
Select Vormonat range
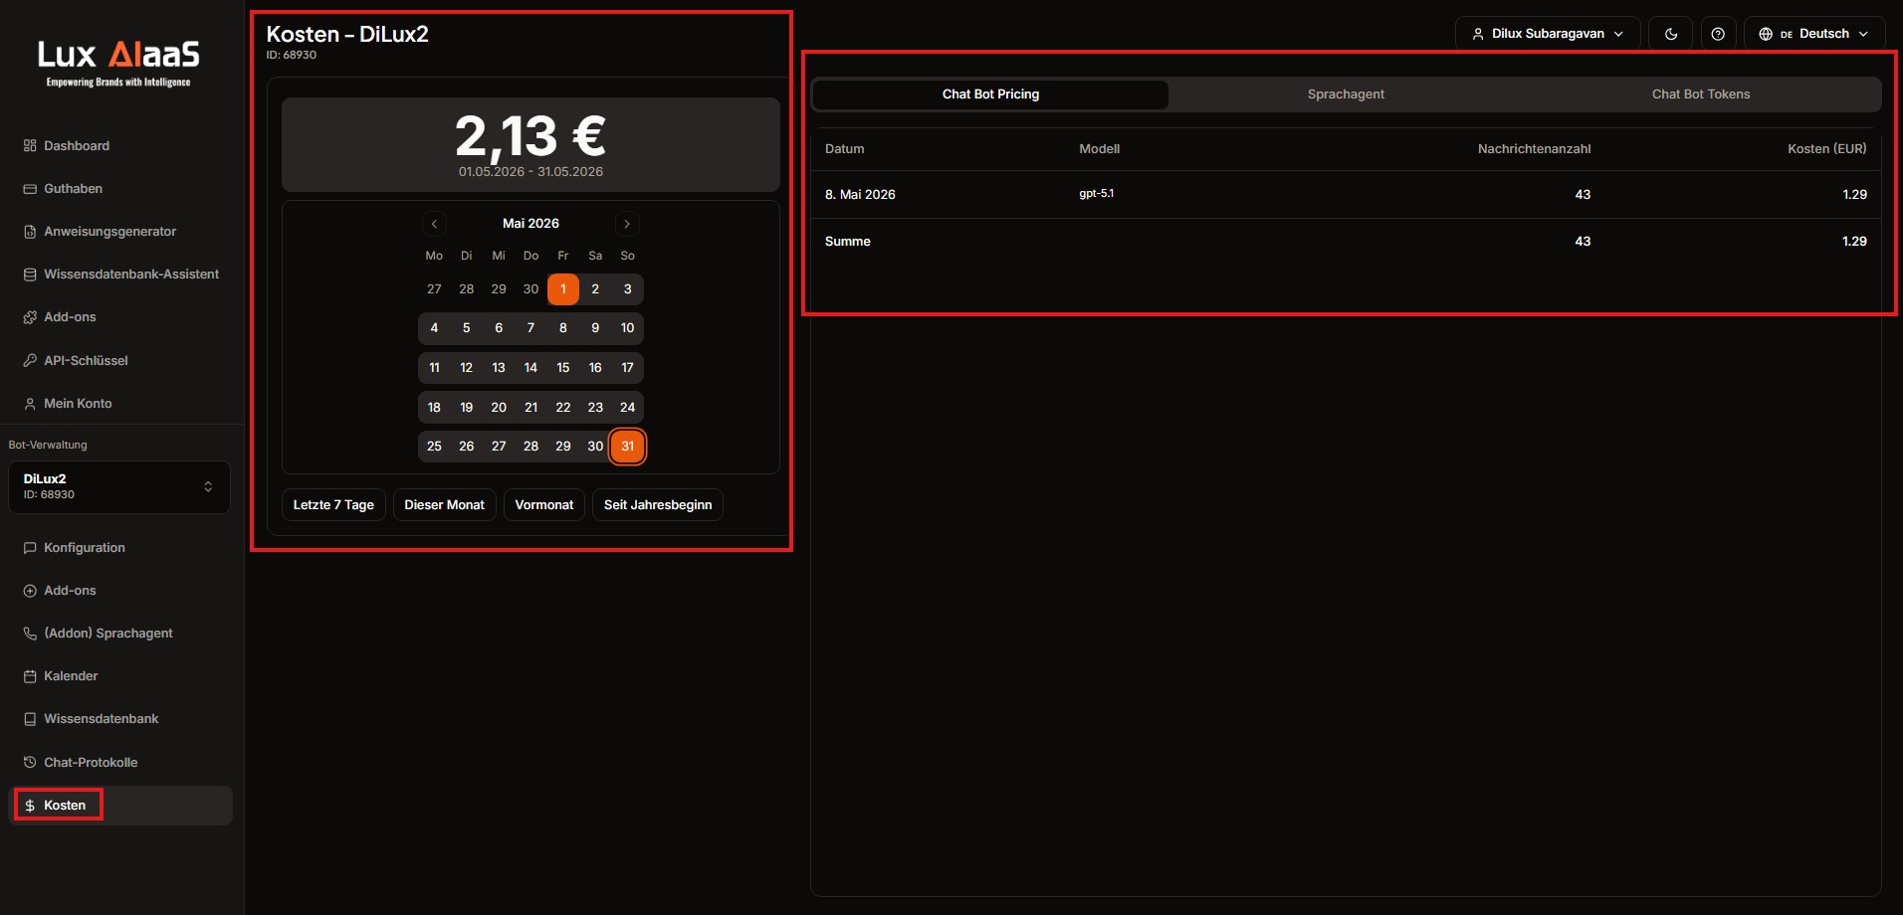[544, 504]
